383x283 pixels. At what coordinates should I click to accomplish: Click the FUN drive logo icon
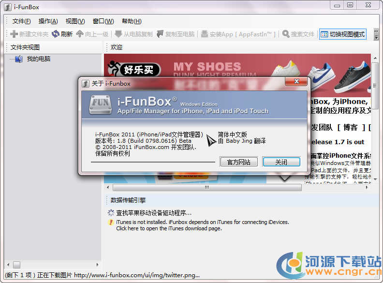(x=101, y=105)
